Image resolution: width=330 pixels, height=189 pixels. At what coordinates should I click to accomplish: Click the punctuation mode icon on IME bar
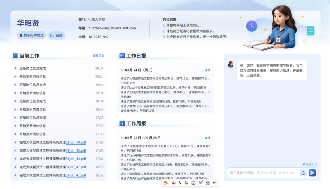180,183
